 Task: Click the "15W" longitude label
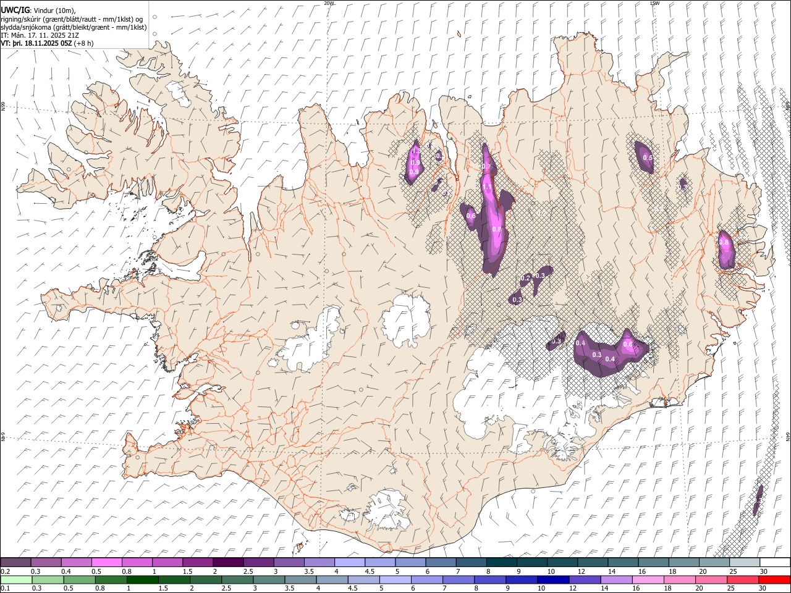[x=654, y=3]
